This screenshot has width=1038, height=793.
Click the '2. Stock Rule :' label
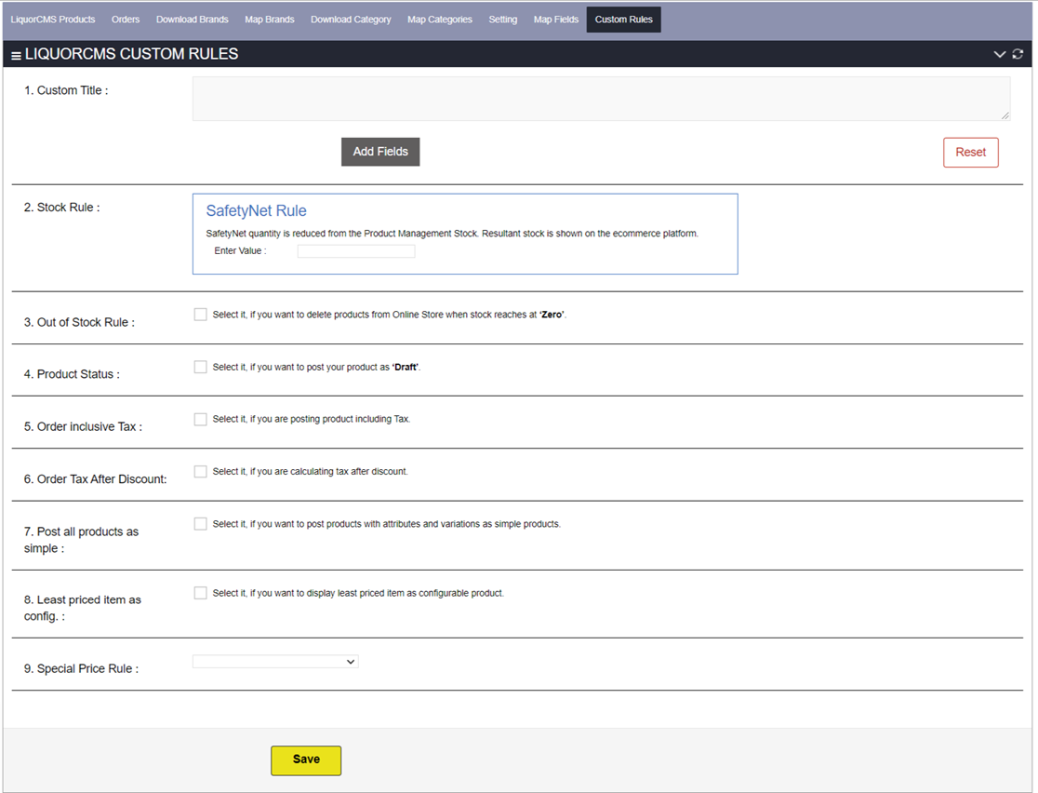click(x=62, y=208)
